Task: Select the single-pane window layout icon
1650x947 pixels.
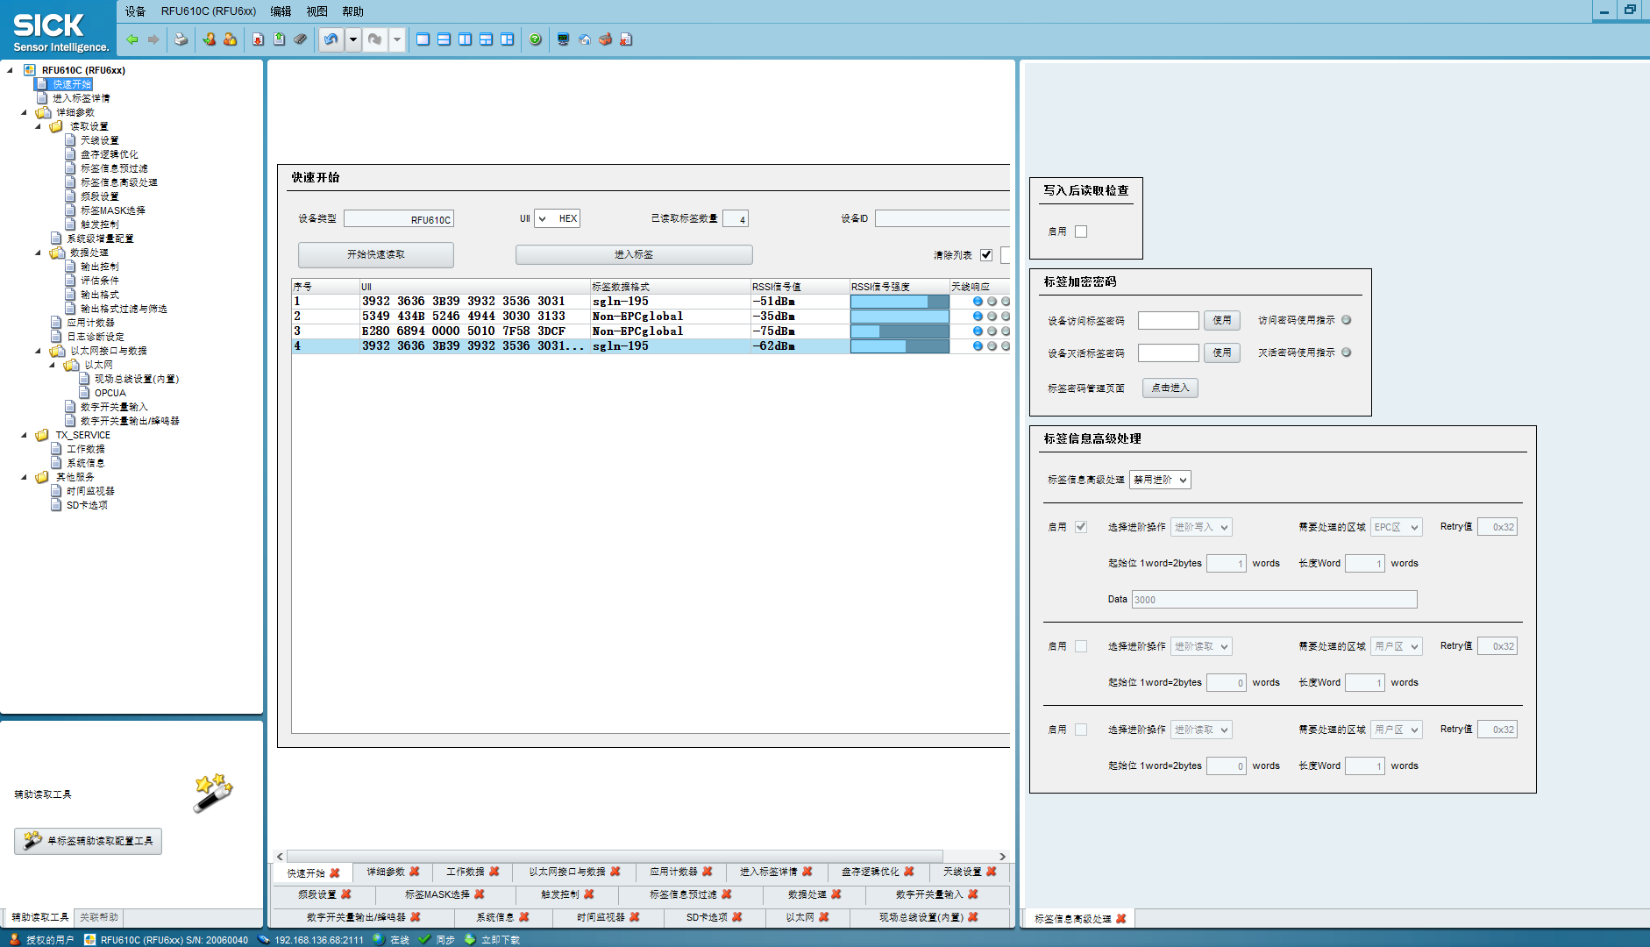Action: (x=423, y=39)
